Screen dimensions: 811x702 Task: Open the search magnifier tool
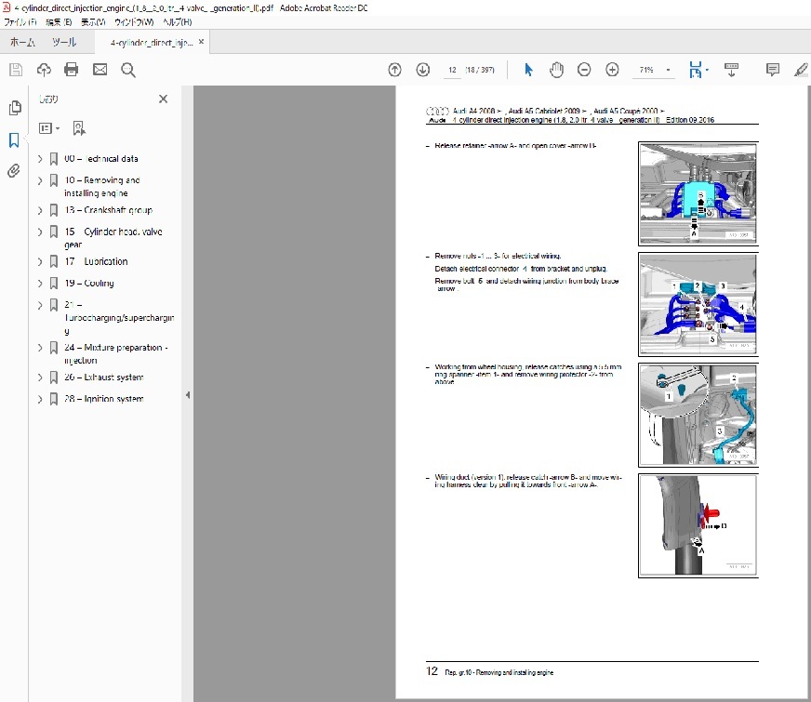coord(128,70)
